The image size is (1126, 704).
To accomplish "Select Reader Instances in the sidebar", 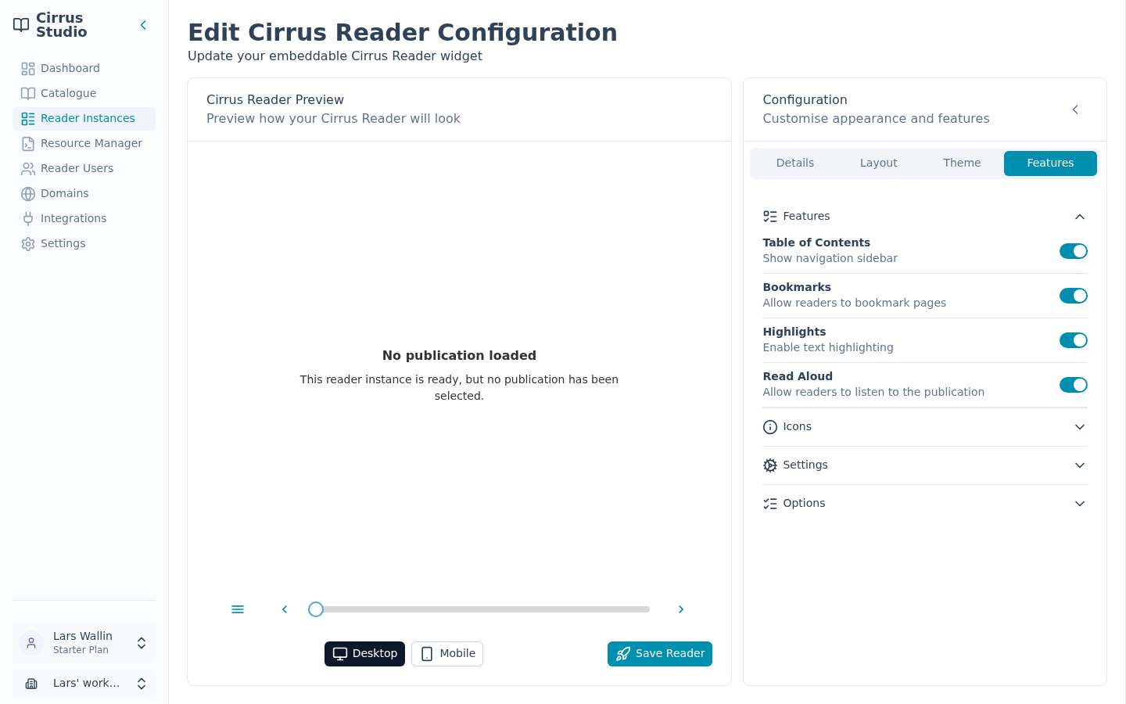I will (84, 118).
